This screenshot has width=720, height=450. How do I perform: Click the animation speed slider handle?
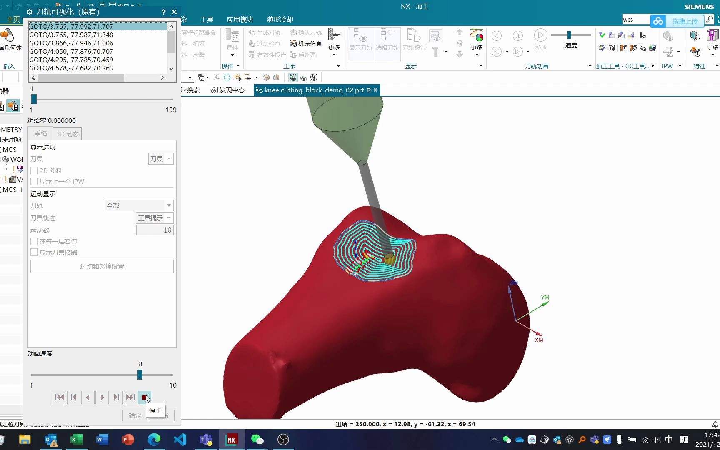[x=140, y=375]
